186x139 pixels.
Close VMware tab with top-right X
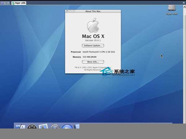click(184, 3)
